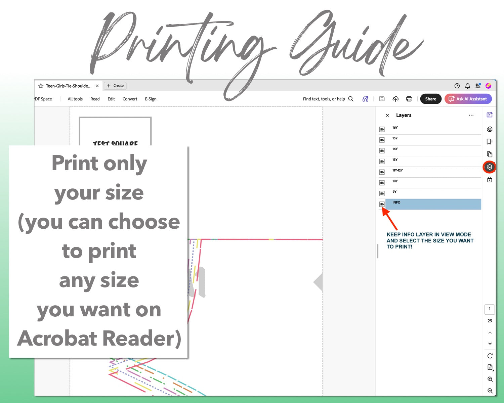The height and width of the screenshot is (403, 504).
Task: Select the INFO layer row
Action: pyautogui.click(x=433, y=204)
